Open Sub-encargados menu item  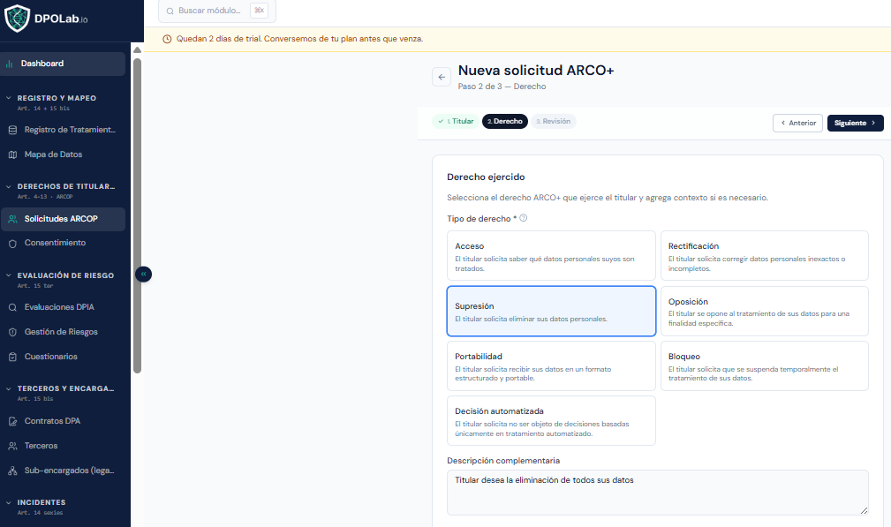point(63,471)
